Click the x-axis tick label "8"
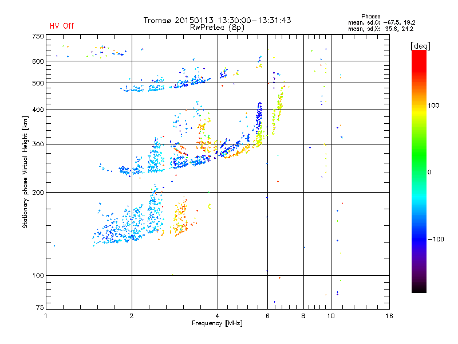Screen dimensions: 458x344 [303, 316]
